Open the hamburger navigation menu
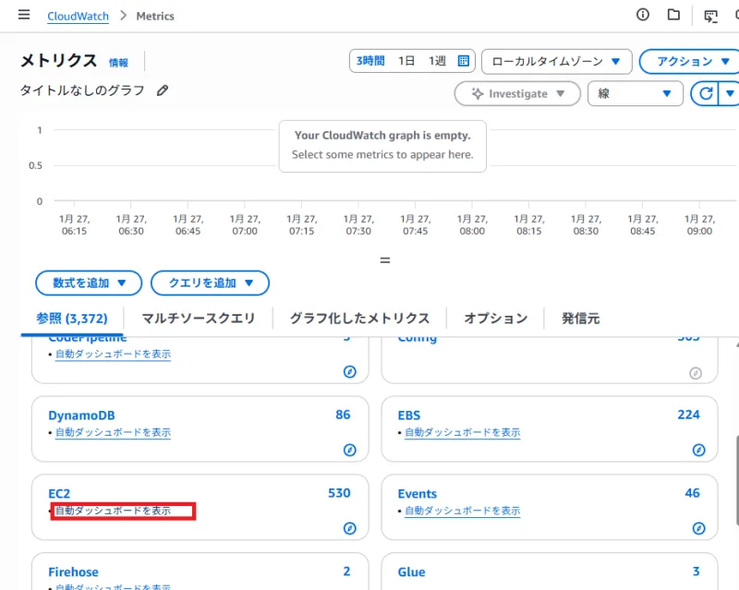This screenshot has width=739, height=590. point(24,16)
